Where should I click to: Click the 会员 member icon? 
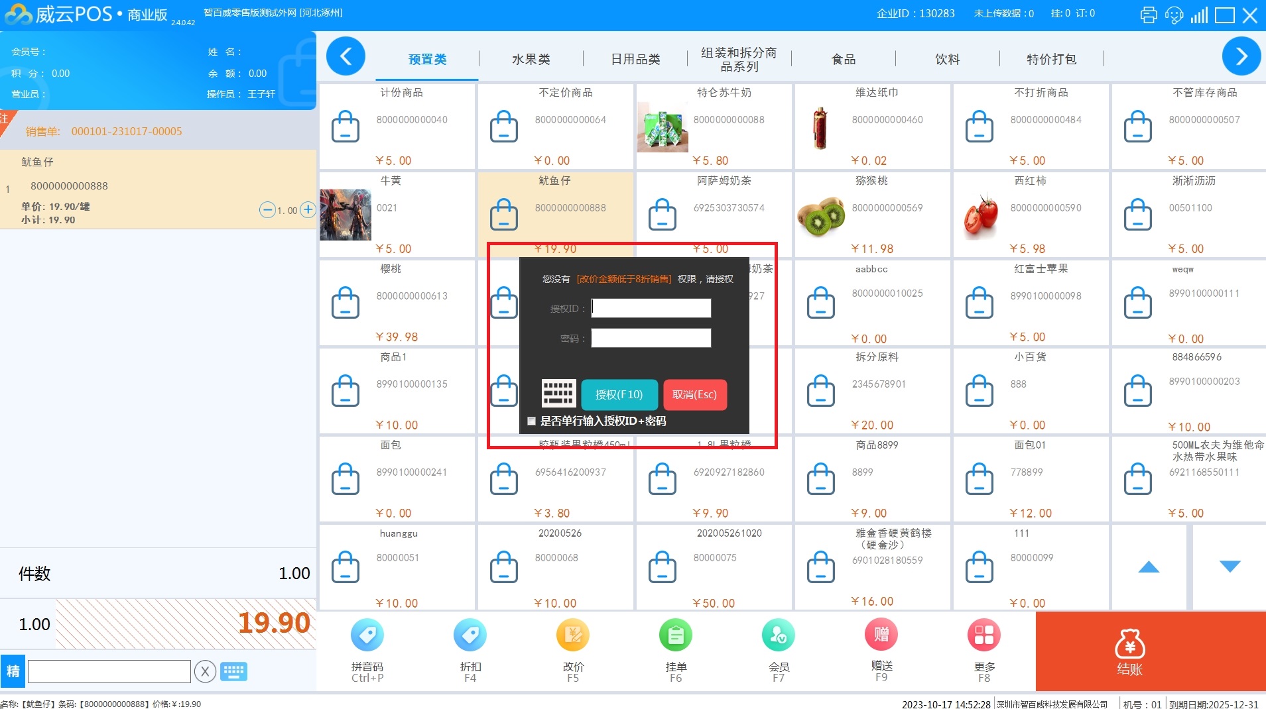778,635
